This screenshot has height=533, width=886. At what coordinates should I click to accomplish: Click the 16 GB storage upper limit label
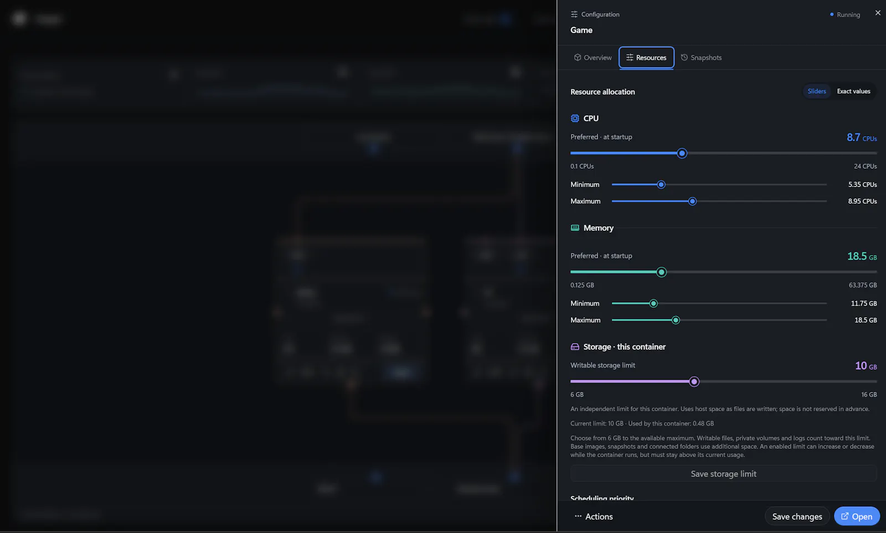[x=869, y=395]
